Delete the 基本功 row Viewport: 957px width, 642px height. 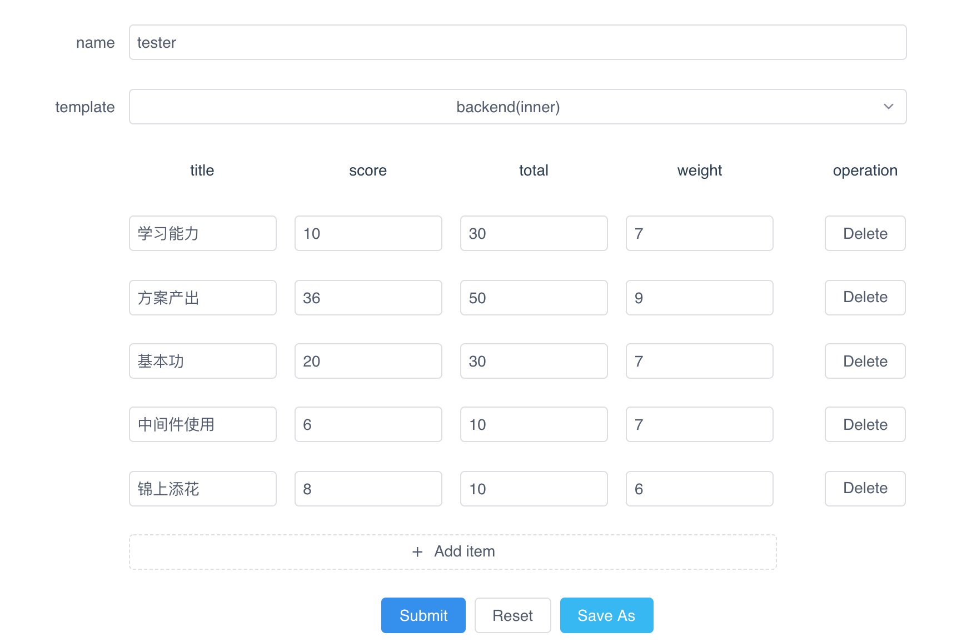tap(865, 361)
